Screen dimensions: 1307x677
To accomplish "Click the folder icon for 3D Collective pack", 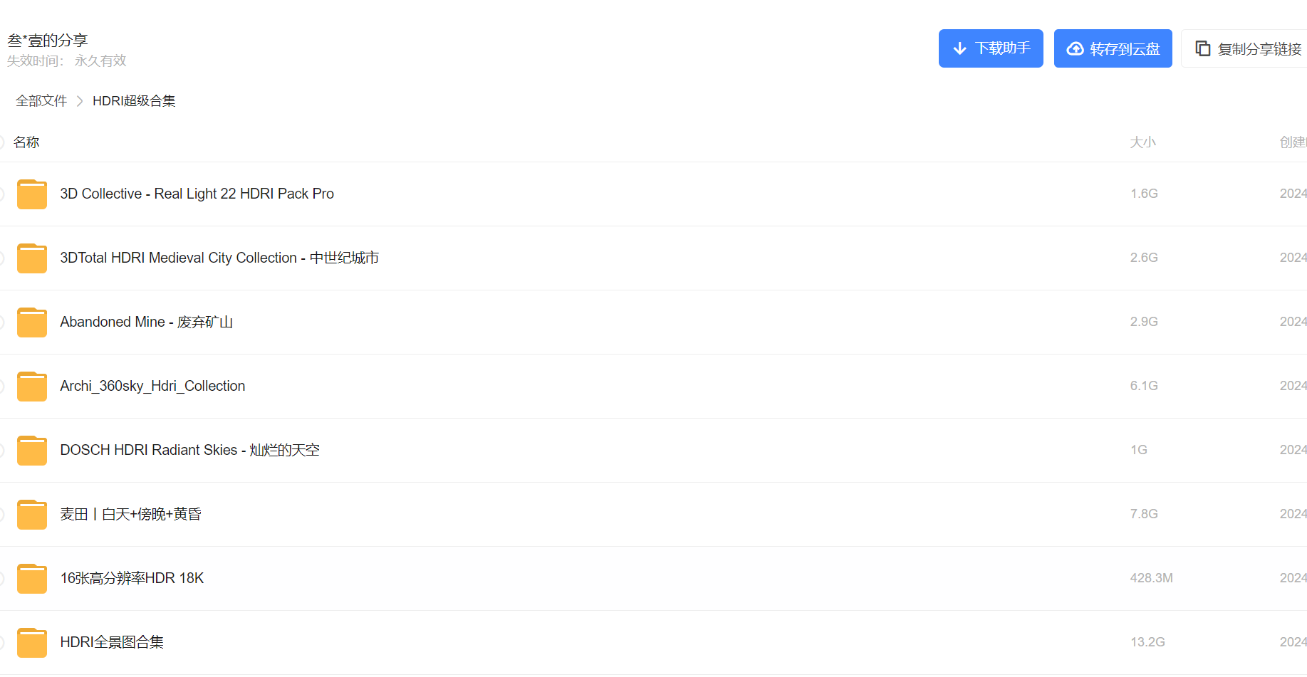I will pyautogui.click(x=32, y=194).
